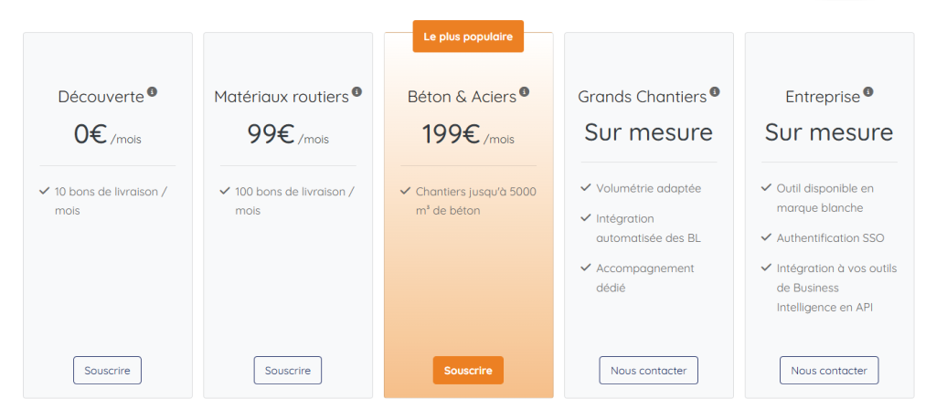This screenshot has height=420, width=936.
Task: Click Chantiers jusqu'à 5000 m³ de béton
Action: point(475,201)
